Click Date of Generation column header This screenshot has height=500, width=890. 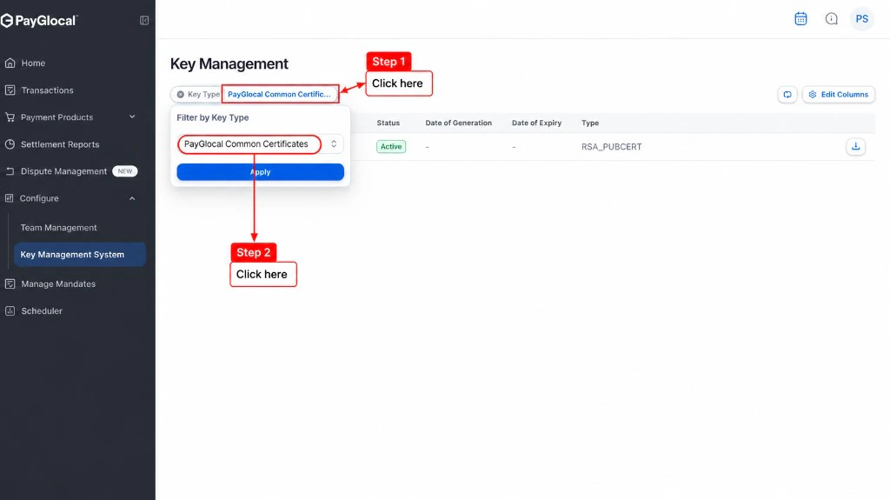(x=459, y=123)
